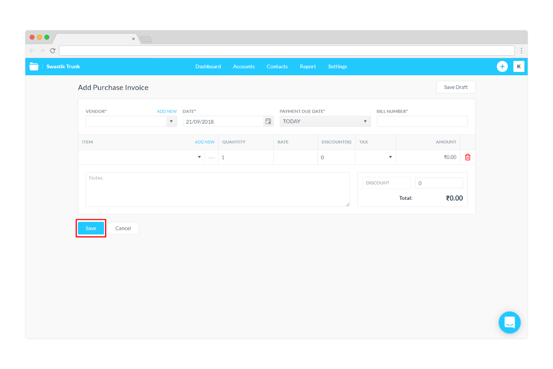The height and width of the screenshot is (369, 553).
Task: Click ADD NEW link for Item
Action: pos(205,142)
